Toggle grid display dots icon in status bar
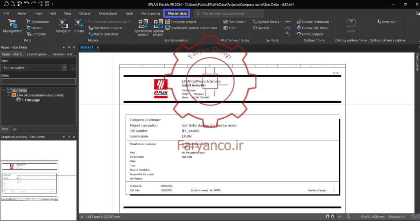420x221 pixels. (349, 216)
